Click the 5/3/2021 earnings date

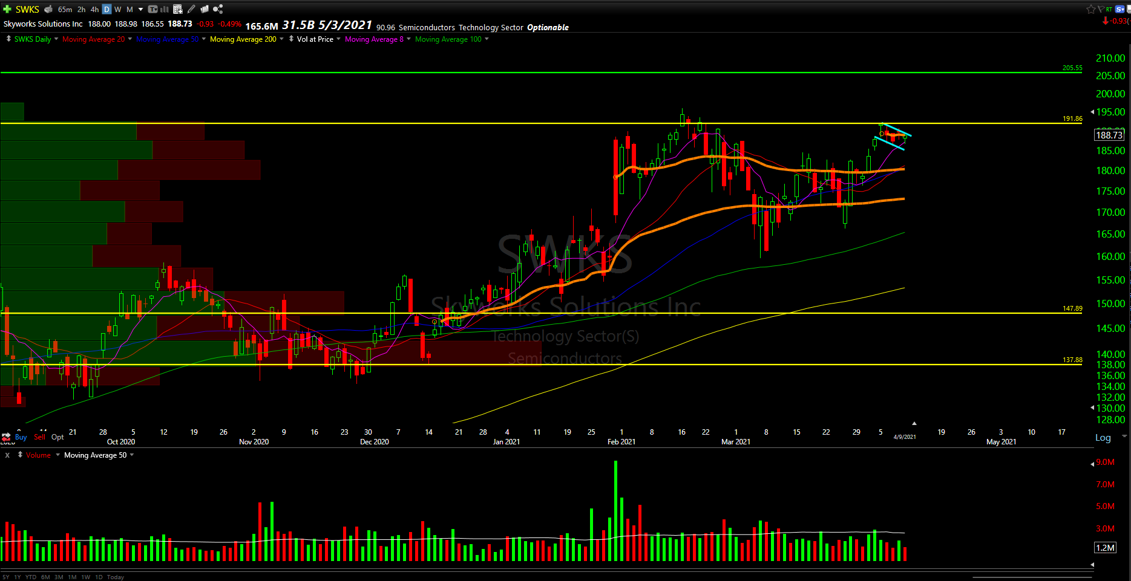tap(345, 25)
